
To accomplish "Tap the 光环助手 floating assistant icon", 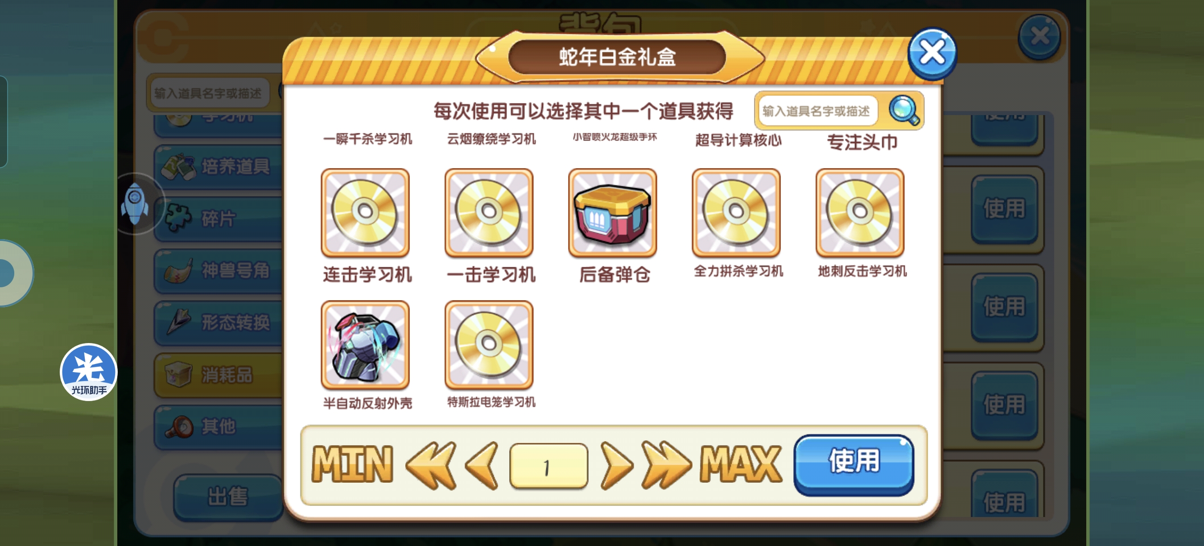I will 88,372.
